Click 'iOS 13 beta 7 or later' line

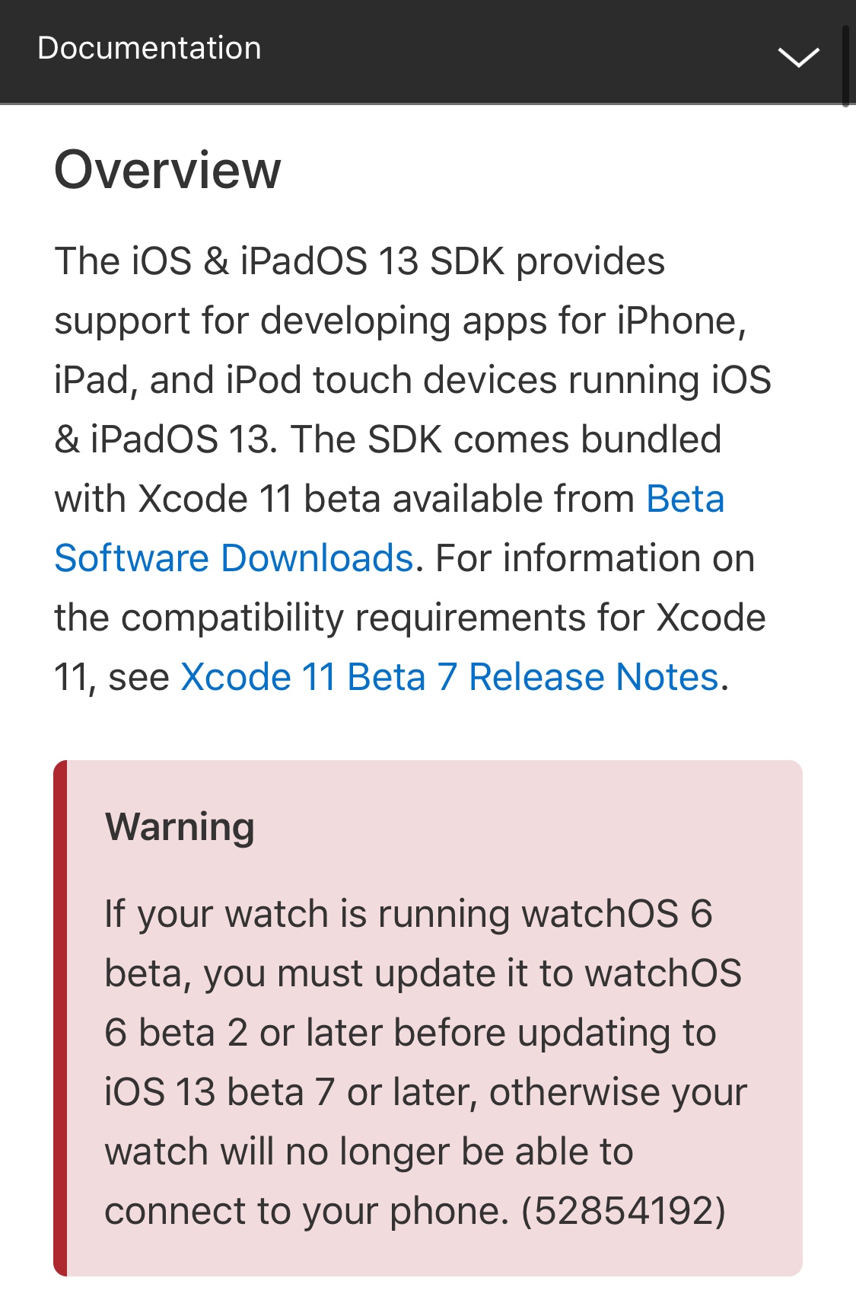click(425, 1091)
